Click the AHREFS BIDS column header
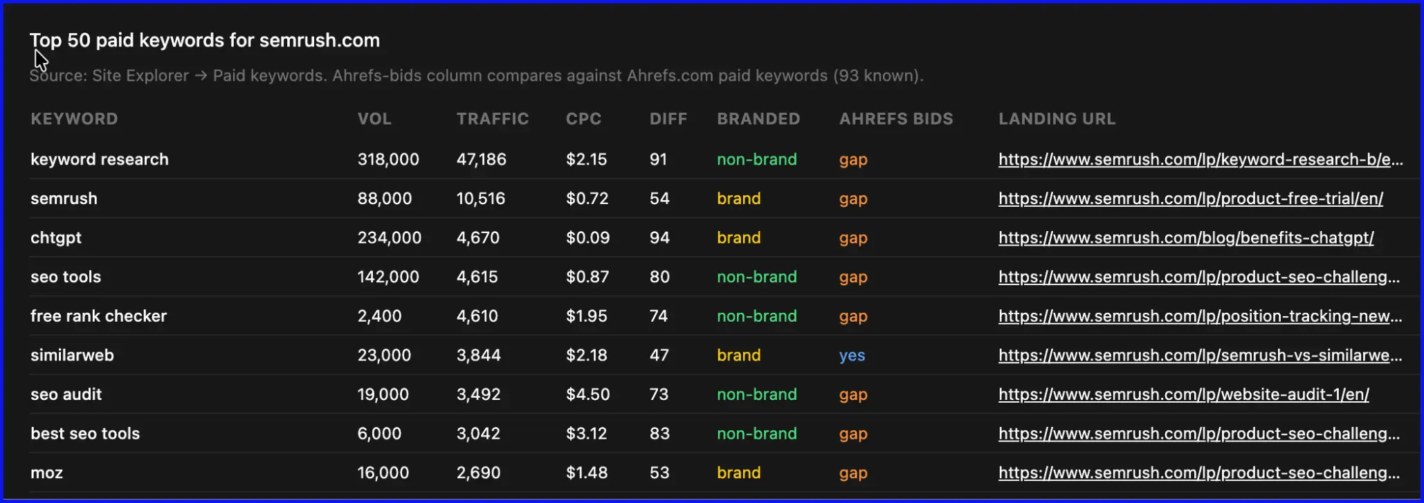The width and height of the screenshot is (1424, 503). pos(896,119)
